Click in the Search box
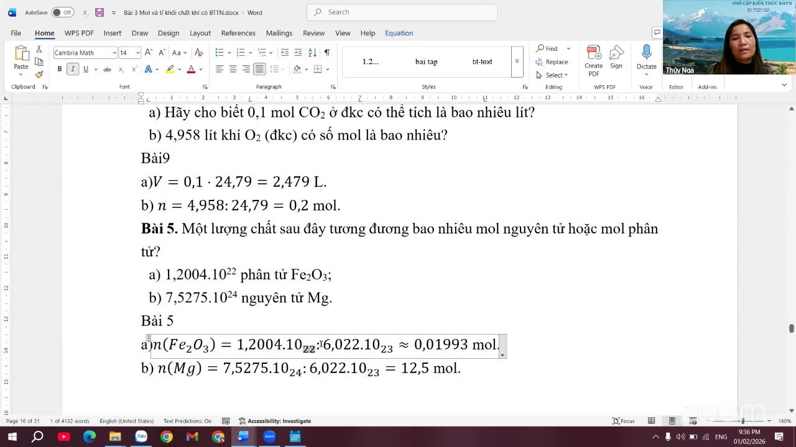Screen dimensions: 796x447 pos(402,12)
